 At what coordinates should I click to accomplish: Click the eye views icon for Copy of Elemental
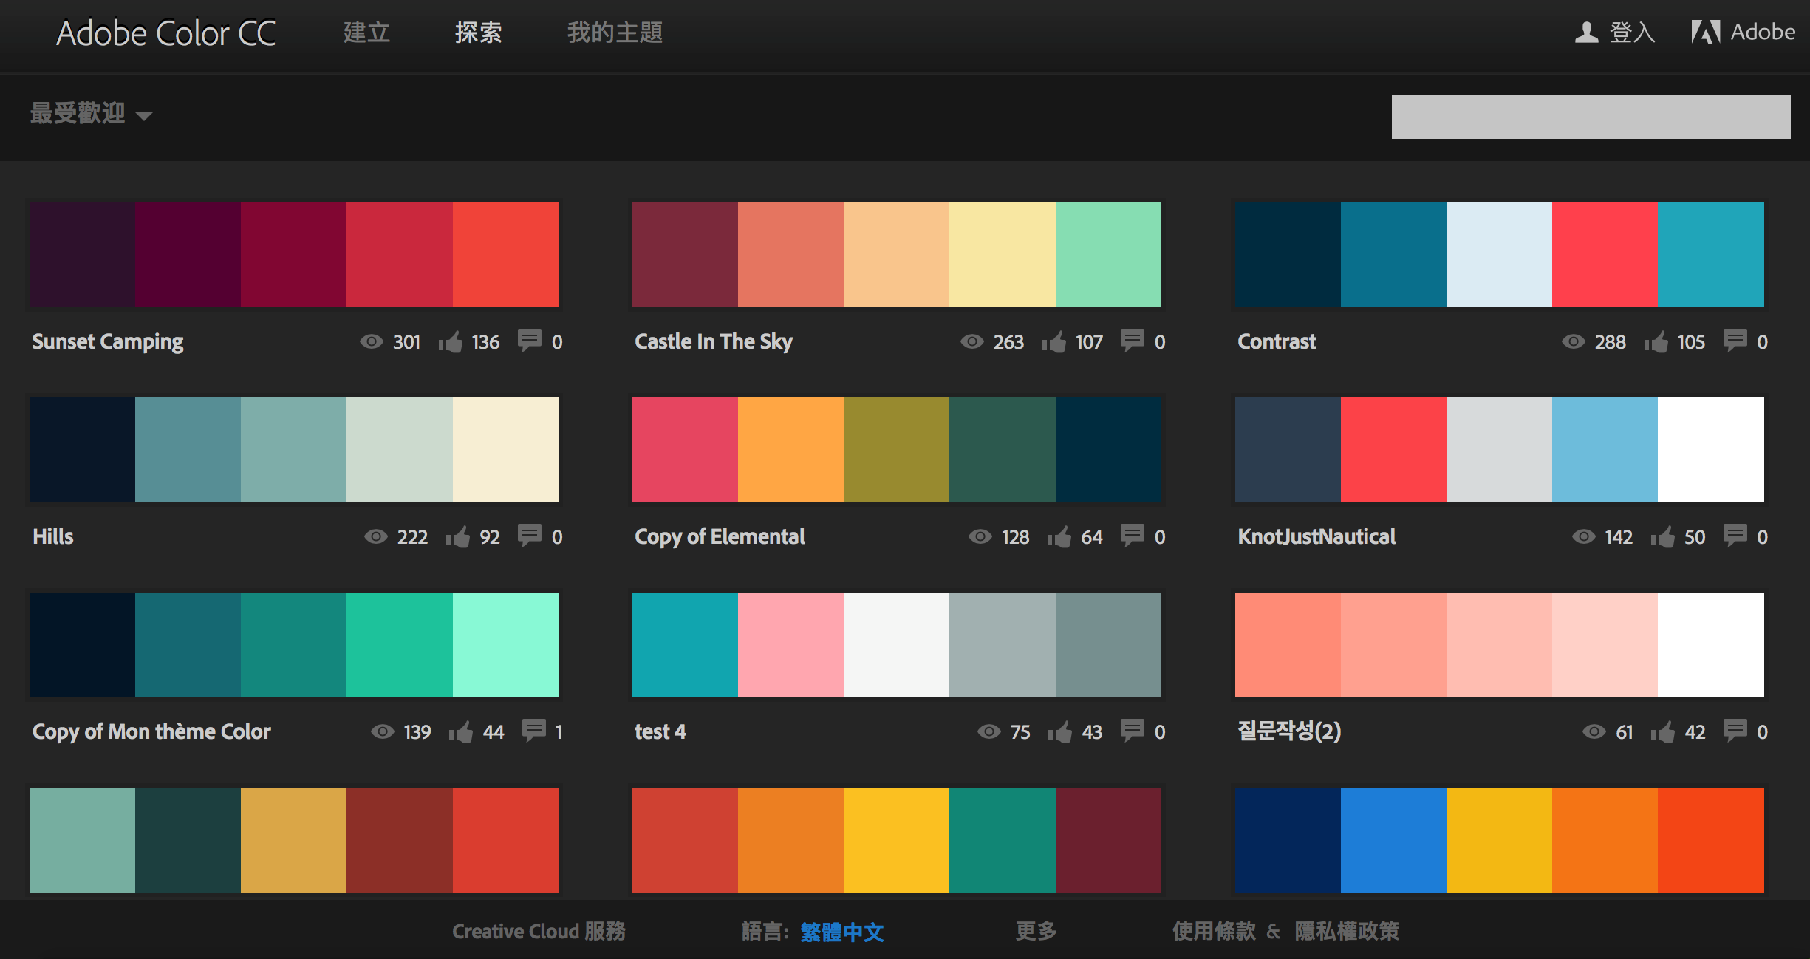coord(980,536)
